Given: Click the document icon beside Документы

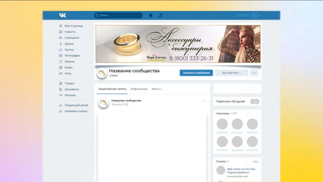Looking at the screenshot, I should [x=60, y=89].
